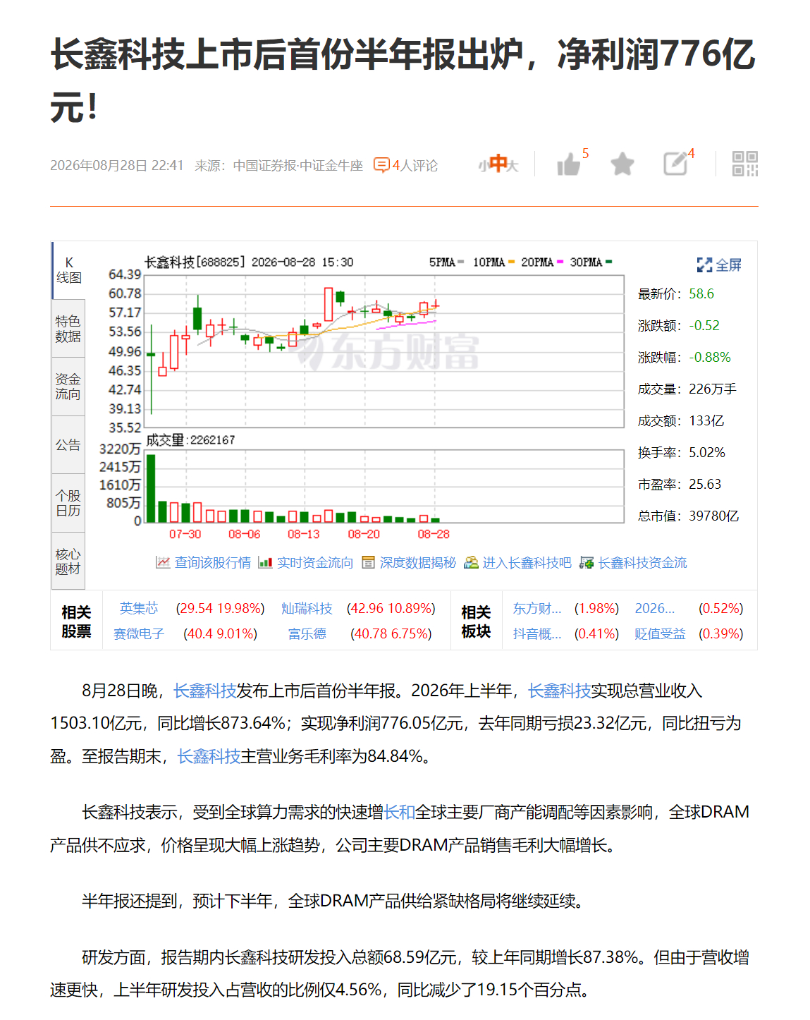The height and width of the screenshot is (1020, 810).
Task: Click the fullscreen expand icon on chart
Action: point(704,265)
